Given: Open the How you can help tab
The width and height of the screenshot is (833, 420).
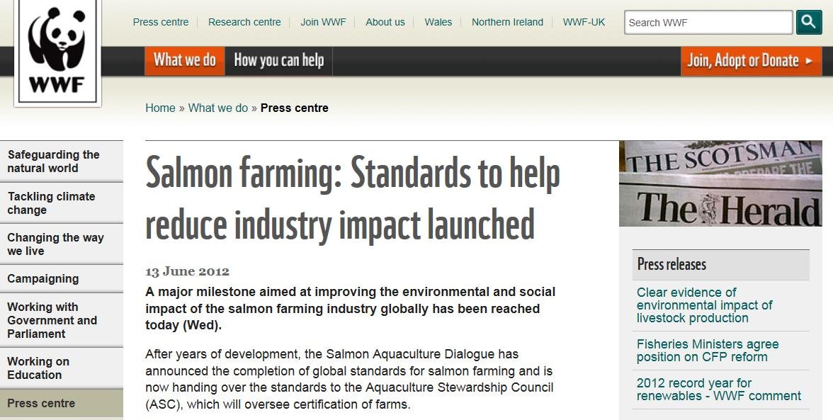Looking at the screenshot, I should (x=278, y=61).
